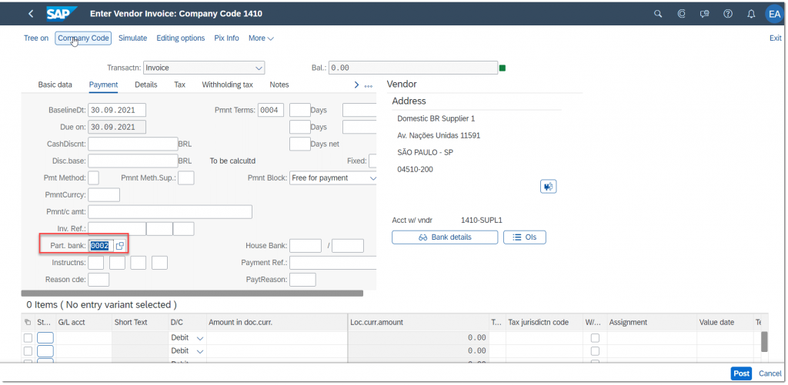Click the PaytReason field
This screenshot has width=788, height=385.
pos(303,280)
